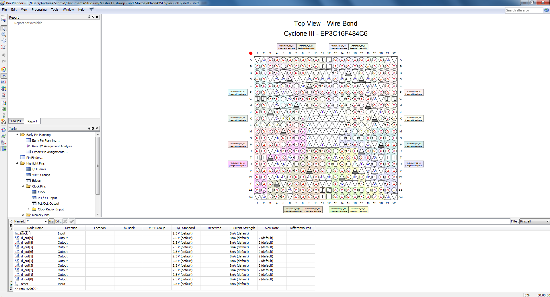Collapse the Clock Pins folder

click(x=23, y=186)
